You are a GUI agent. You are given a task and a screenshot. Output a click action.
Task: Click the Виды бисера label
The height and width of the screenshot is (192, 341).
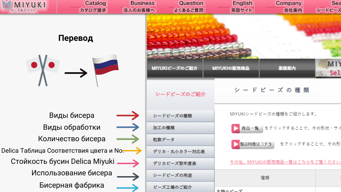click(x=71, y=115)
